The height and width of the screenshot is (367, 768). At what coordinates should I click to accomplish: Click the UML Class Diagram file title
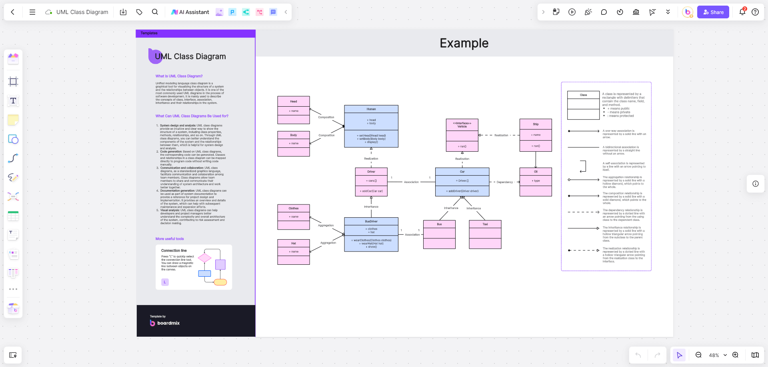(x=82, y=12)
